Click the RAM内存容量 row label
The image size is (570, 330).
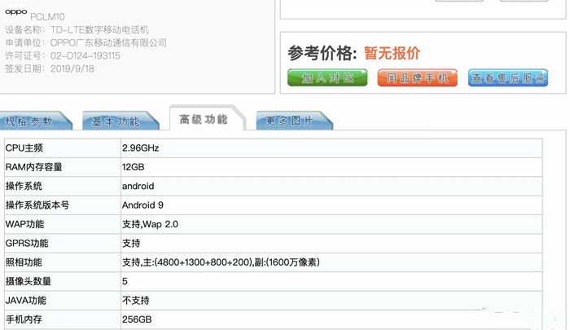[x=34, y=167]
